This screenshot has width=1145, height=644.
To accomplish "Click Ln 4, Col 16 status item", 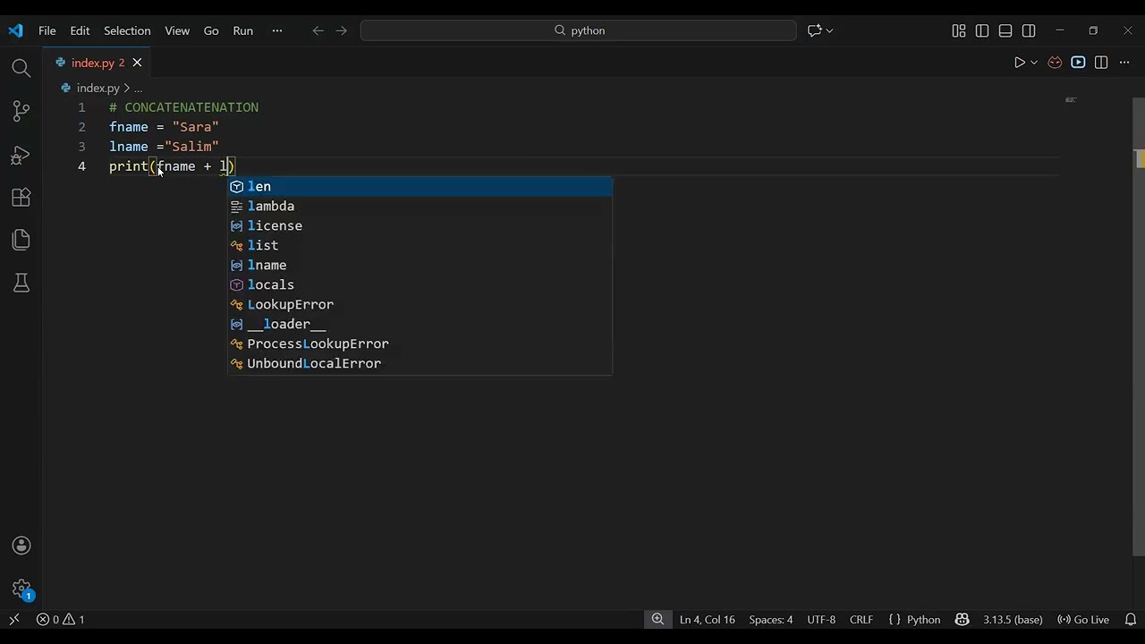I will click(x=707, y=619).
